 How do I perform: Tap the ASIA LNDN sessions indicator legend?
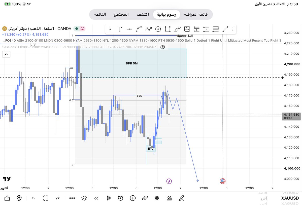pyautogui.click(x=142, y=41)
